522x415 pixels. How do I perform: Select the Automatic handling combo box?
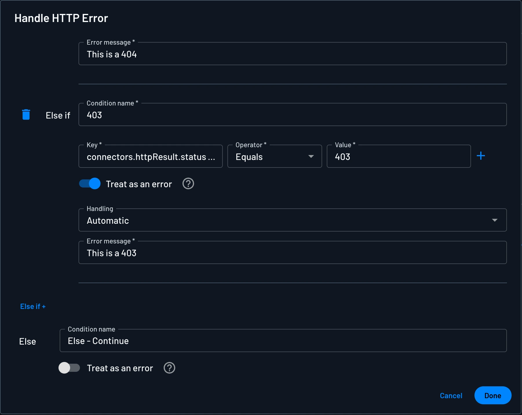pos(292,220)
